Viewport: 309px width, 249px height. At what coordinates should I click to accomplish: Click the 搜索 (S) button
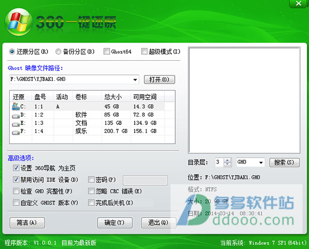(x=284, y=162)
